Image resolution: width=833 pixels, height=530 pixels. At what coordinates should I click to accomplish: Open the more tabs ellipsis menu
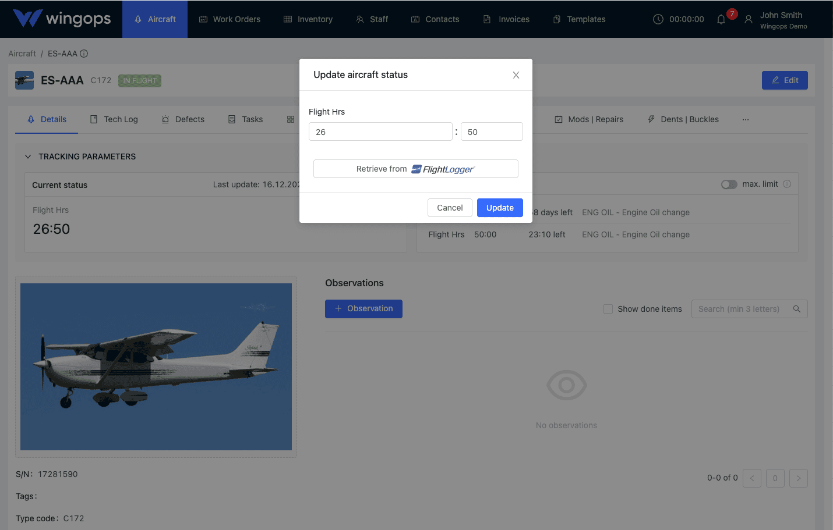tap(746, 119)
